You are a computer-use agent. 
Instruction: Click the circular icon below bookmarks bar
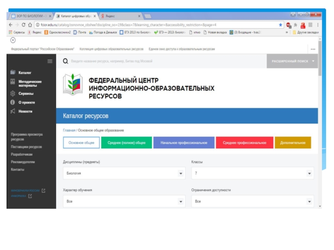click(13, 40)
